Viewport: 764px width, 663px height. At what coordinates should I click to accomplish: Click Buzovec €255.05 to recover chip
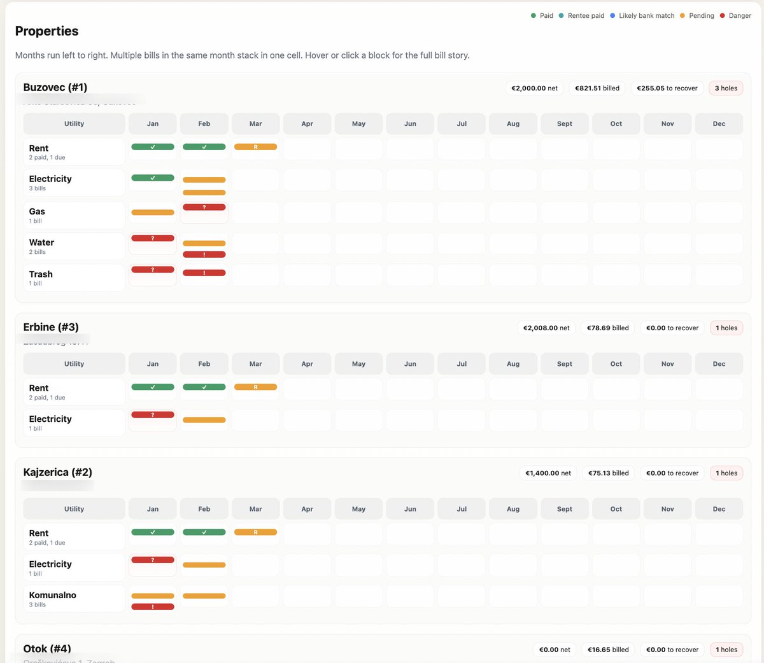pyautogui.click(x=667, y=88)
